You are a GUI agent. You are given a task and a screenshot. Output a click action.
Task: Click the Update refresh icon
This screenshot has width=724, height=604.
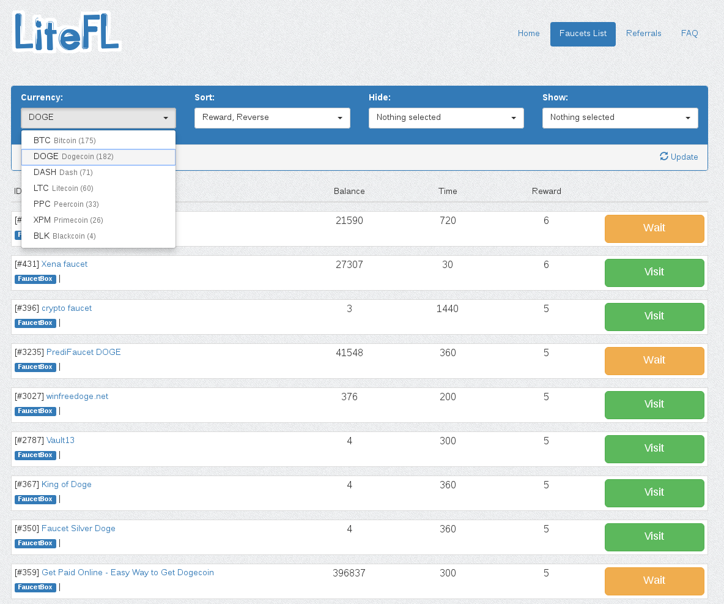click(x=664, y=156)
